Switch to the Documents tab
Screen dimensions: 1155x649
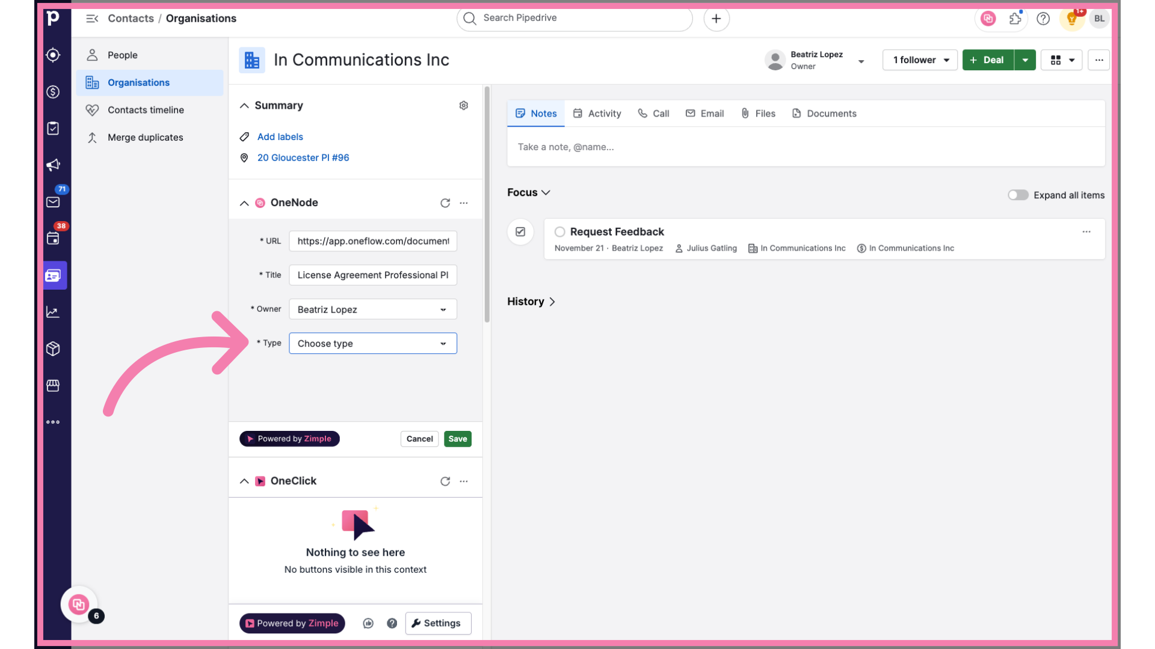click(x=824, y=114)
